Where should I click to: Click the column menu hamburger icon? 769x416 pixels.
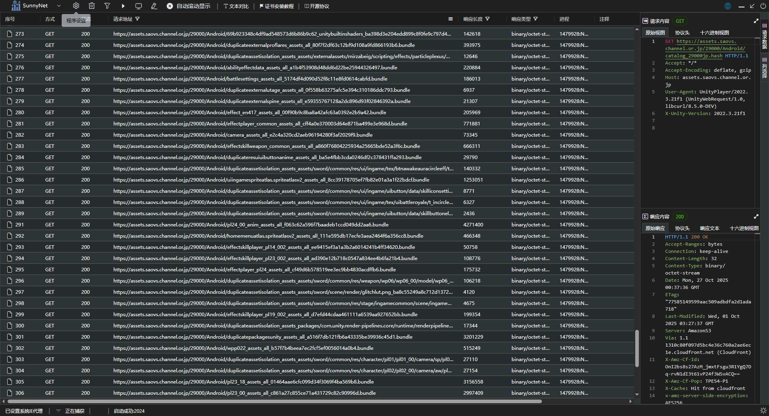coord(451,19)
